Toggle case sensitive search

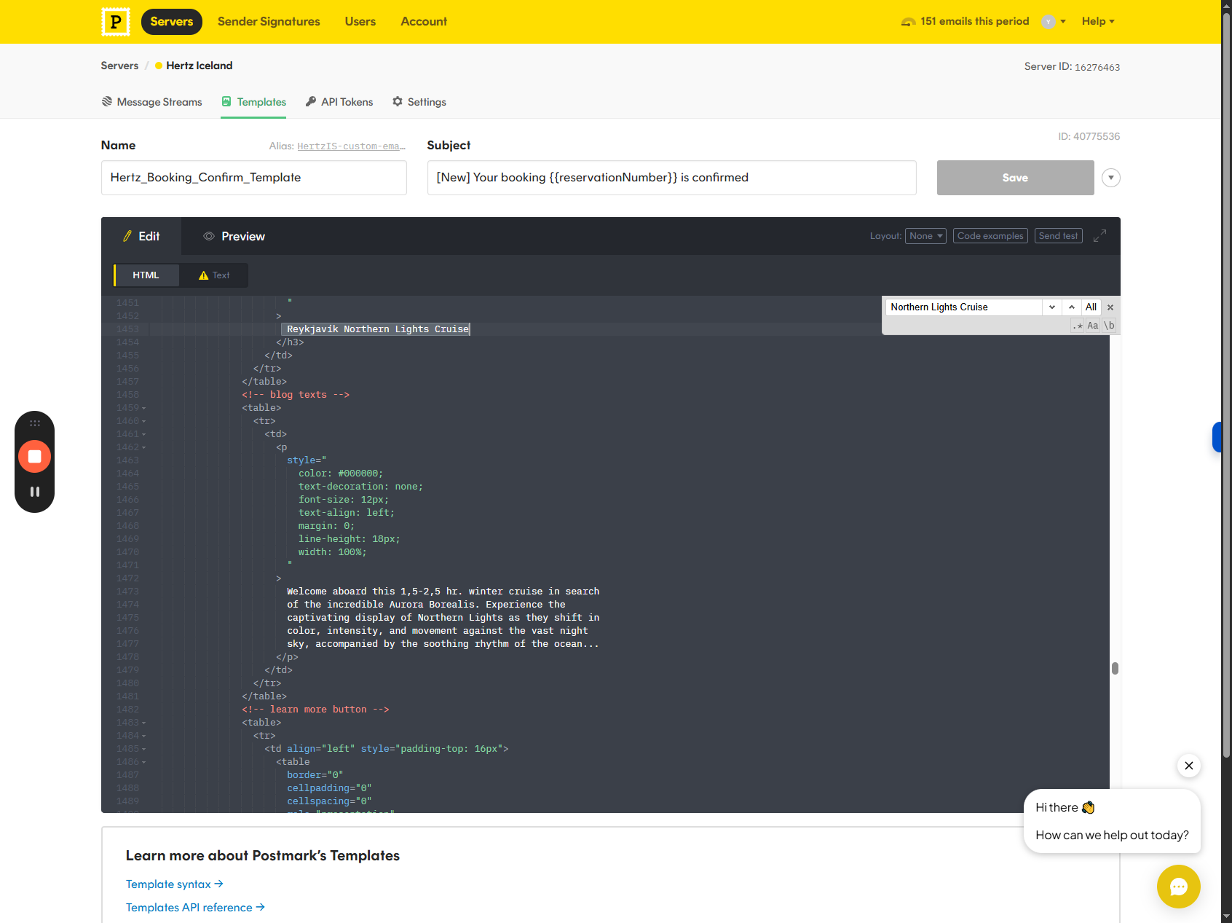[x=1093, y=326]
